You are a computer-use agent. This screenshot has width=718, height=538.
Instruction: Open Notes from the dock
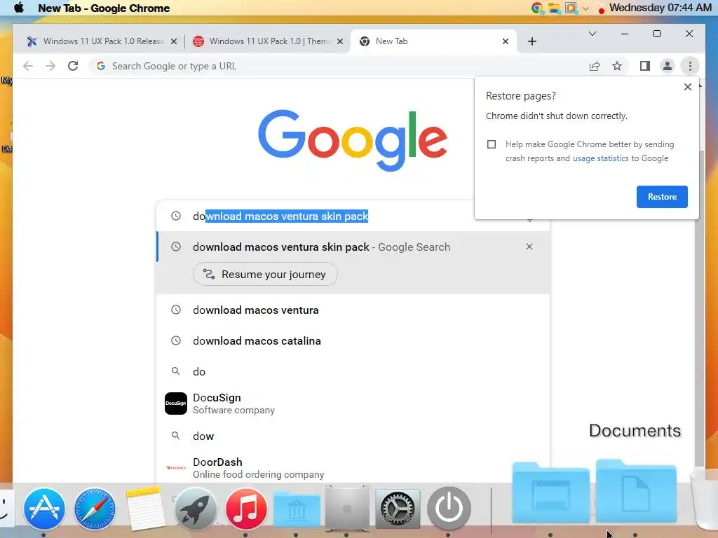point(145,509)
